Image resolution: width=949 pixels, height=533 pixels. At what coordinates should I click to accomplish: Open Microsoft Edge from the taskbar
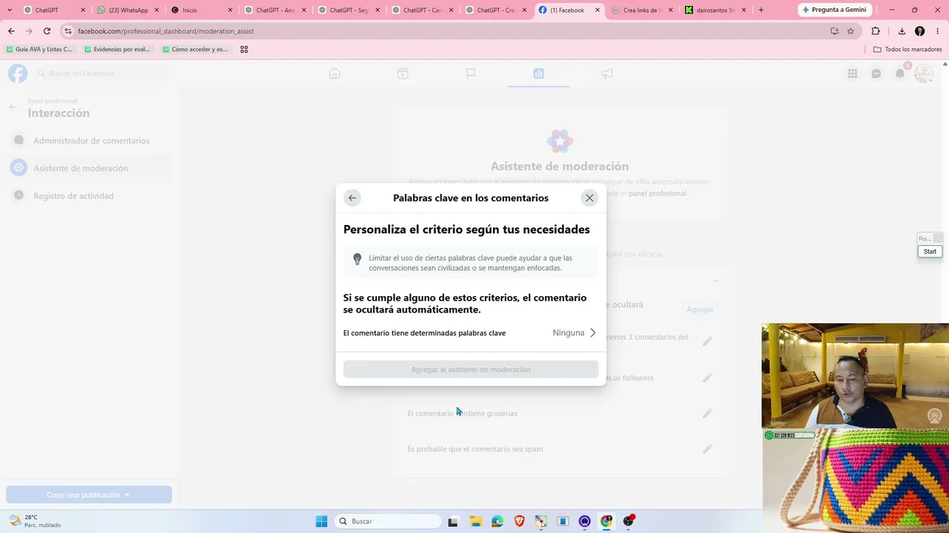tap(497, 521)
